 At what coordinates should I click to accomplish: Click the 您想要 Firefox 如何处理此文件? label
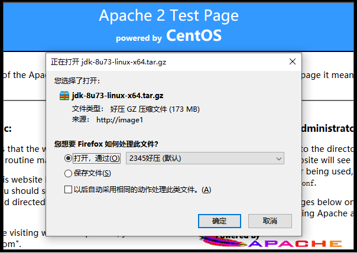pyautogui.click(x=106, y=144)
